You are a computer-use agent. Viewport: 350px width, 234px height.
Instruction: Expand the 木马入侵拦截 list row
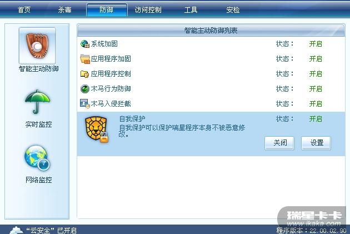point(211,104)
